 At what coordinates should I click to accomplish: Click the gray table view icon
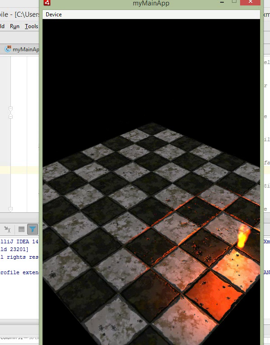pos(21,230)
